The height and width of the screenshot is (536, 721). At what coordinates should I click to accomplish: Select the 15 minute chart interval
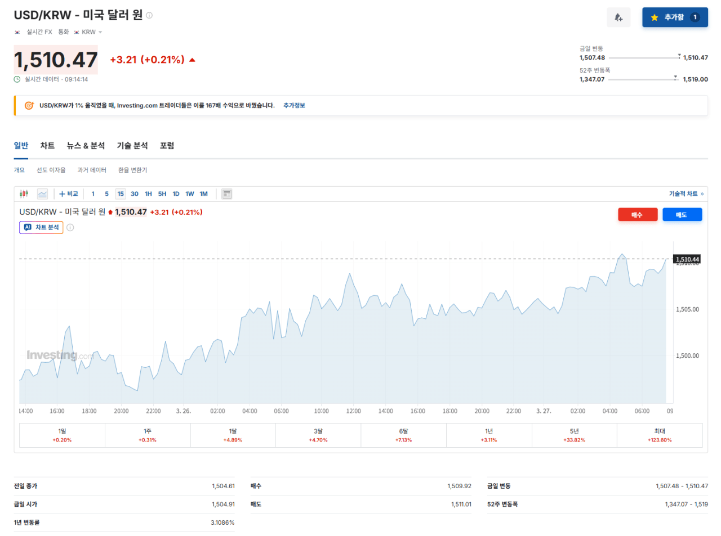click(x=121, y=194)
